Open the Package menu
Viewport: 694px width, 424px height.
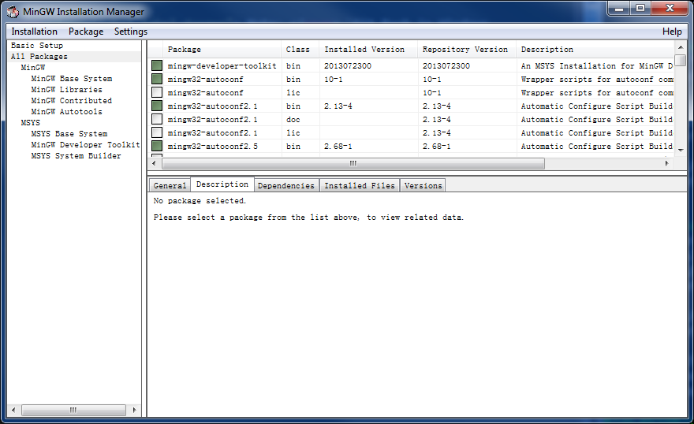pos(86,32)
